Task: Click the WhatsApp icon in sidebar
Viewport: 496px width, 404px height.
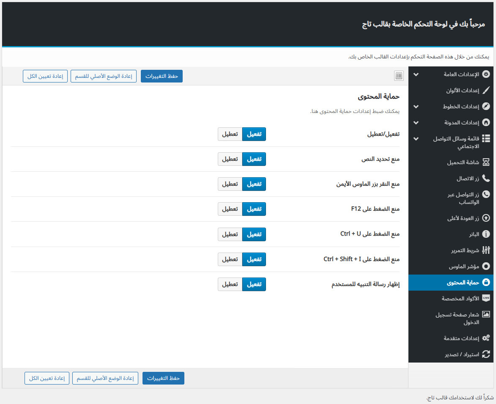Action: 486,195
